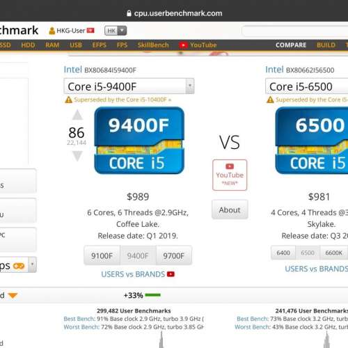Click the 299,482 User Benchmarks text
This screenshot has width=348, height=348.
click(x=134, y=310)
